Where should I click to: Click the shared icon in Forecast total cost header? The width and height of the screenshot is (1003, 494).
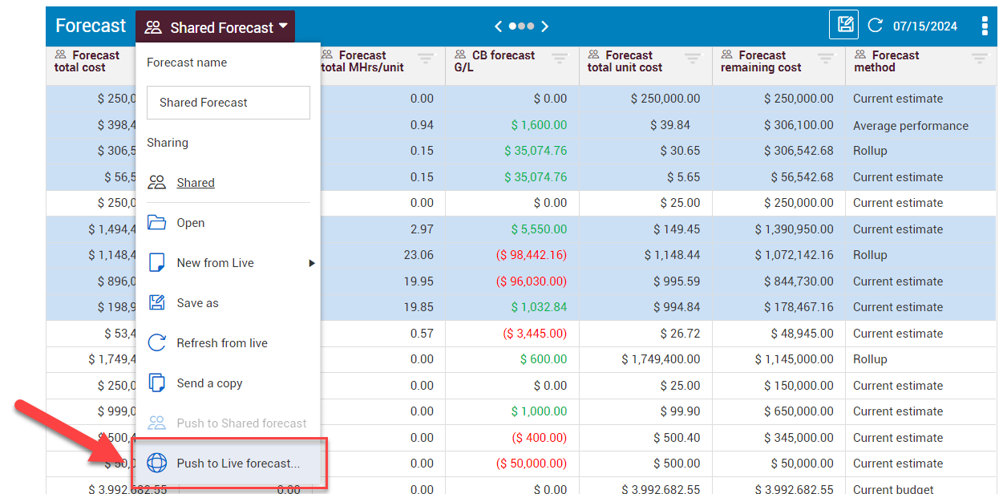click(59, 55)
